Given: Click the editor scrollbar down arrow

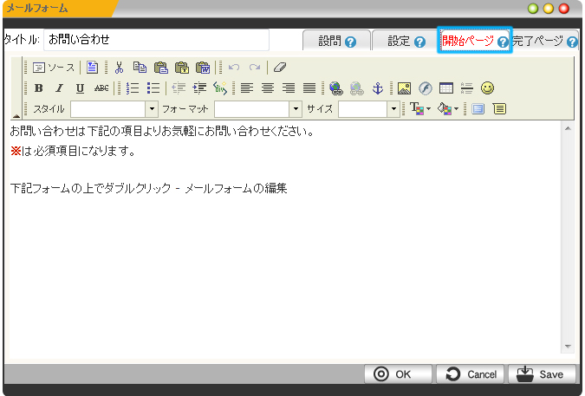Looking at the screenshot, I should point(568,347).
